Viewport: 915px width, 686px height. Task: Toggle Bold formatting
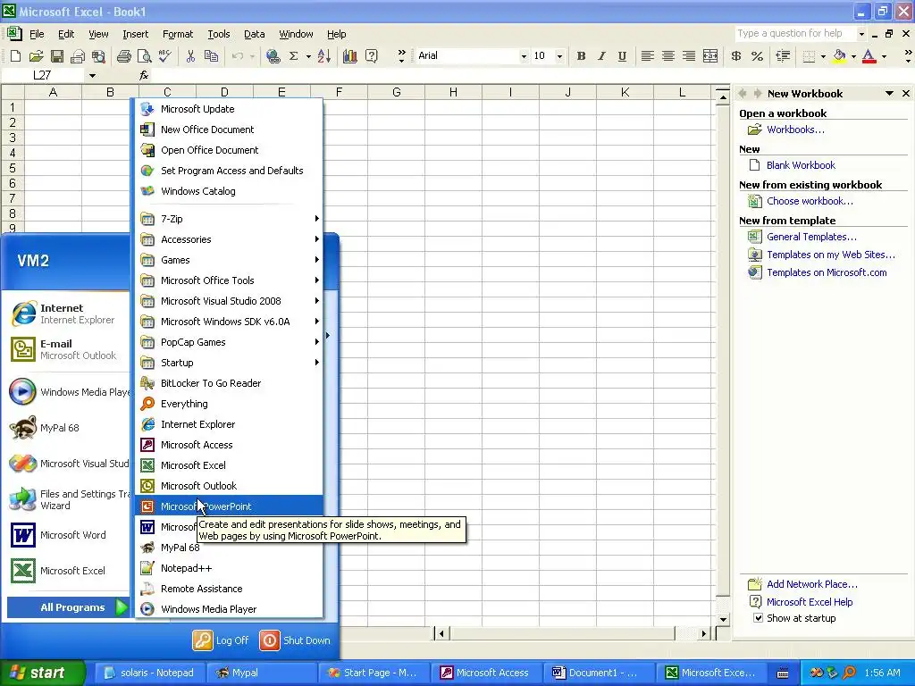[x=581, y=56]
